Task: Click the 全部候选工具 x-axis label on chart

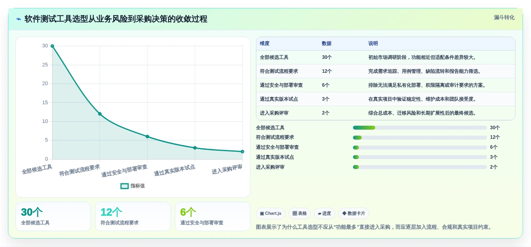Action: [x=37, y=169]
